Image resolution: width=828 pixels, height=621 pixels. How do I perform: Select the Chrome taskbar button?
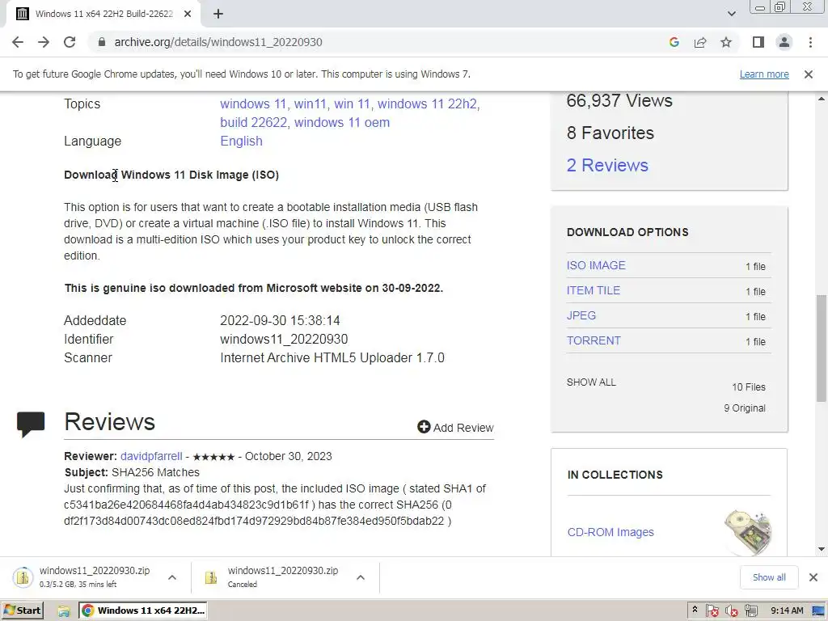point(142,610)
